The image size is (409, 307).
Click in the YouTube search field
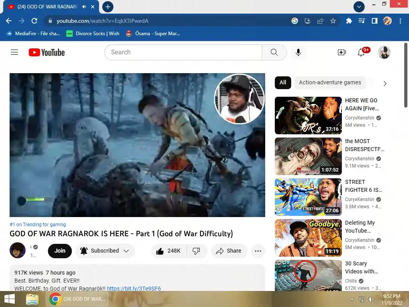point(183,52)
